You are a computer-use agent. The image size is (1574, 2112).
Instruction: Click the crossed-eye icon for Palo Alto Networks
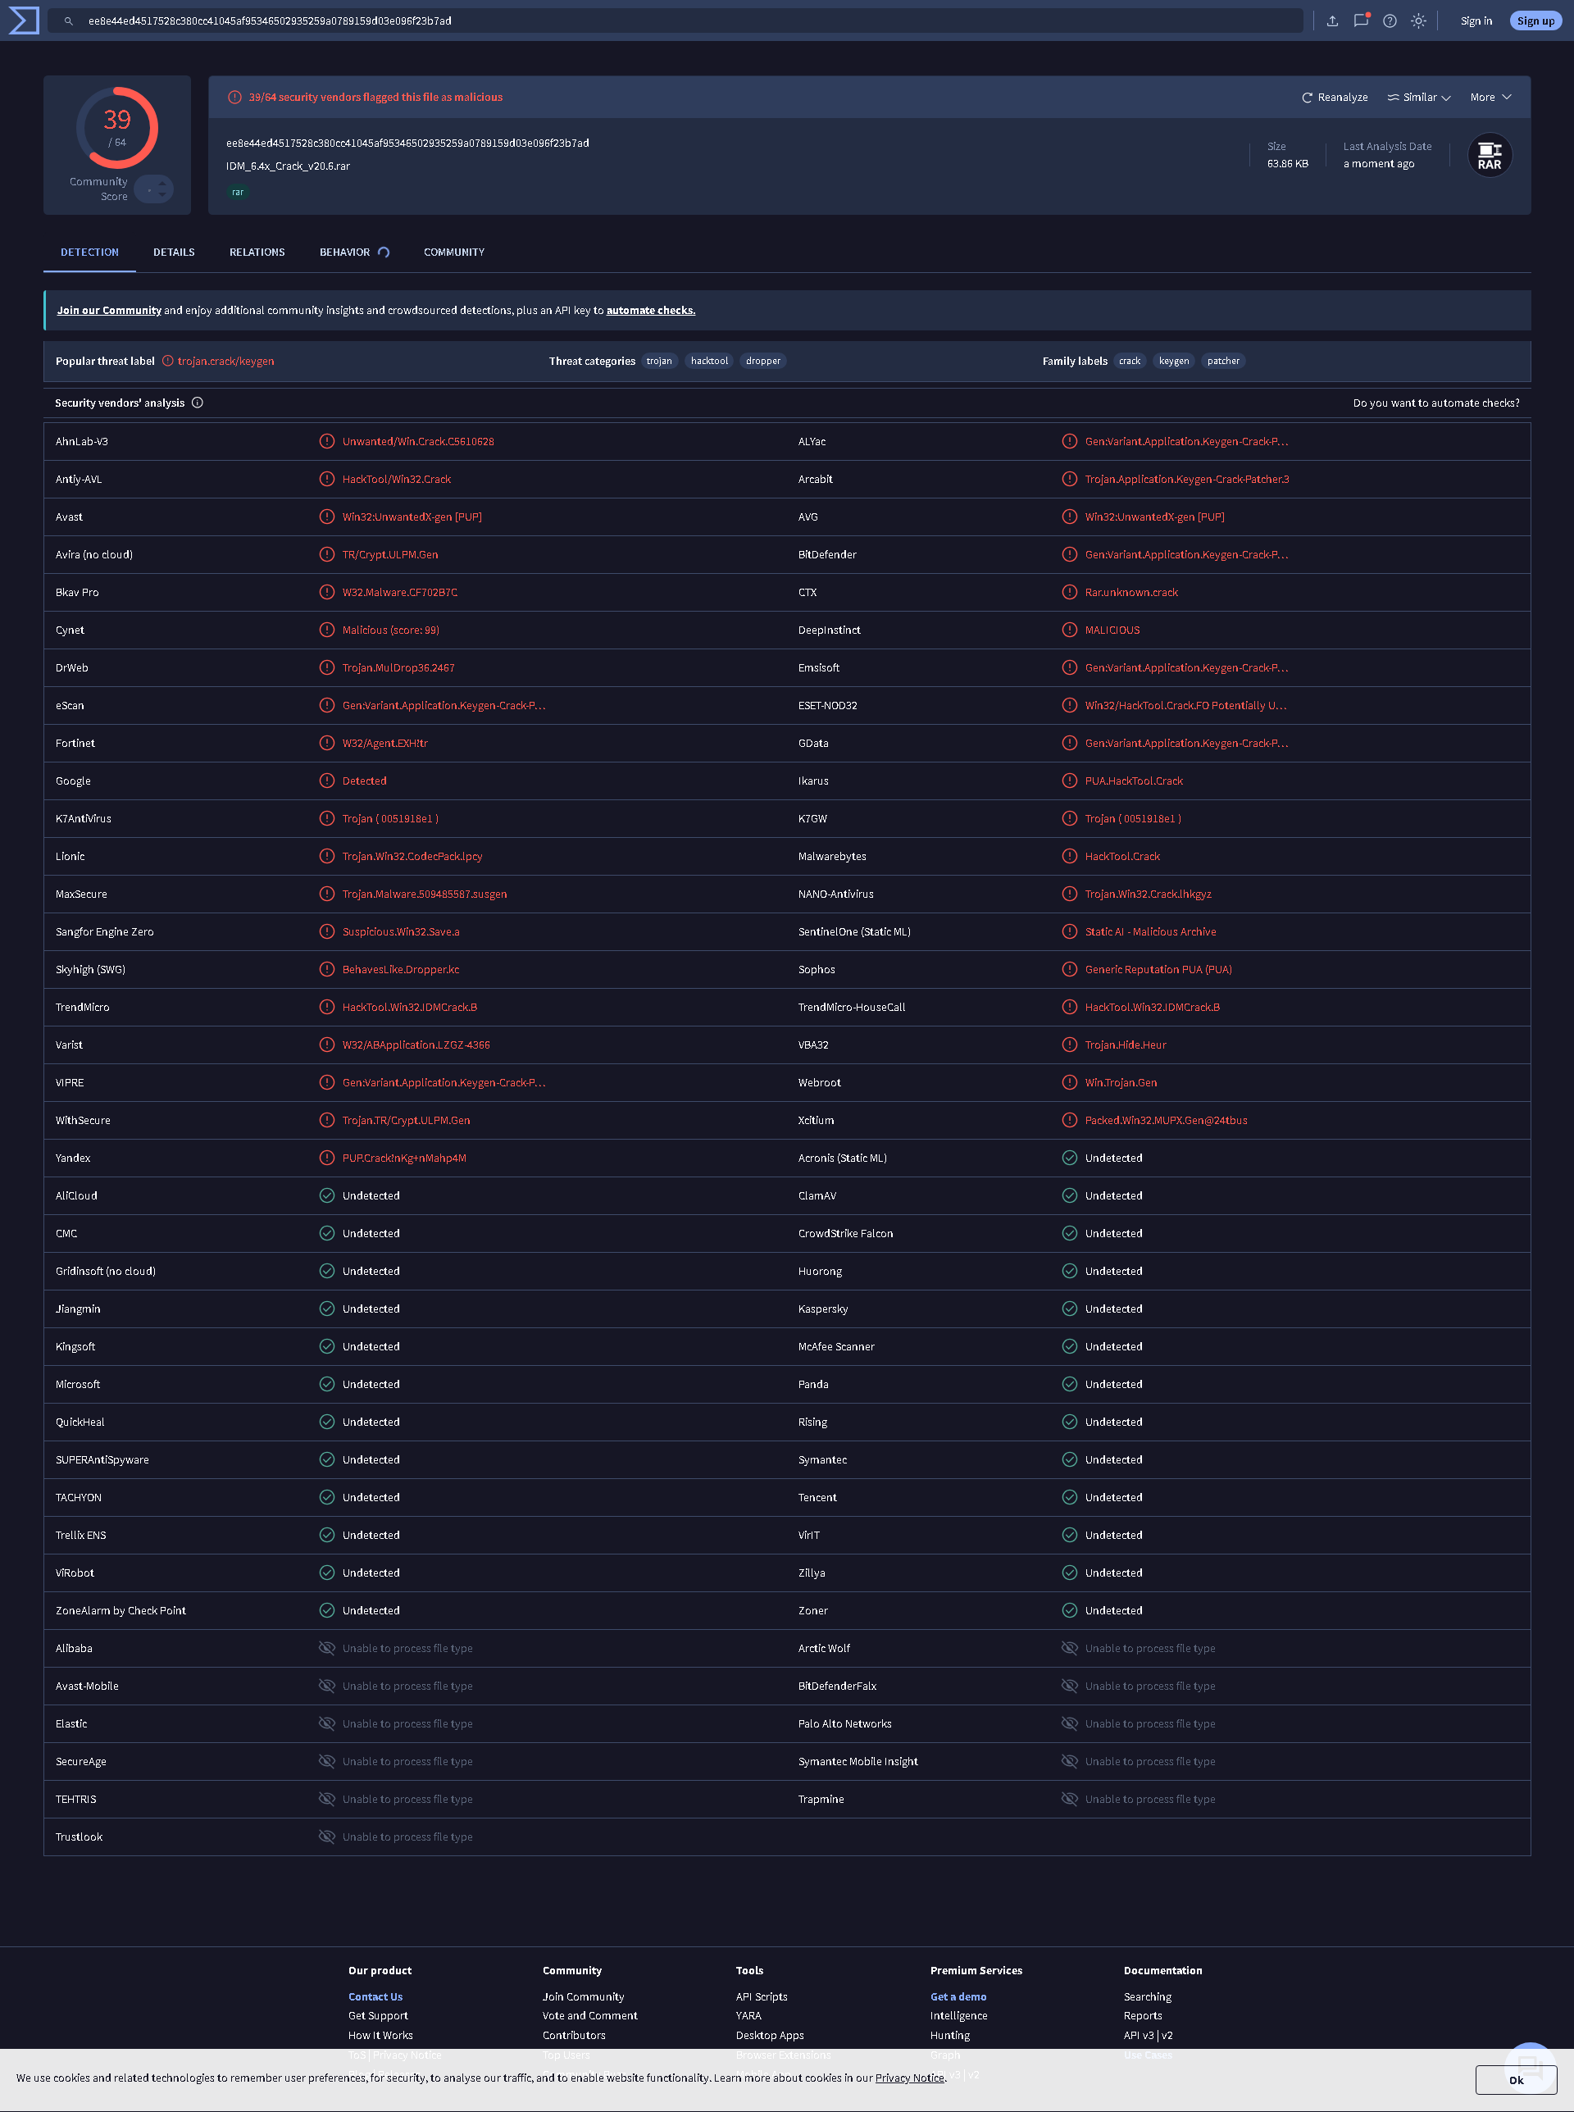pyautogui.click(x=1069, y=1723)
